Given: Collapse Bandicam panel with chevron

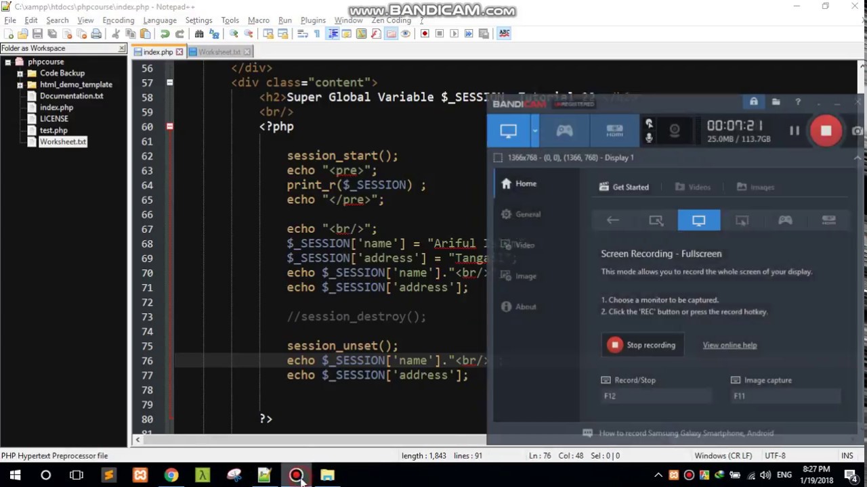Looking at the screenshot, I should (x=858, y=158).
